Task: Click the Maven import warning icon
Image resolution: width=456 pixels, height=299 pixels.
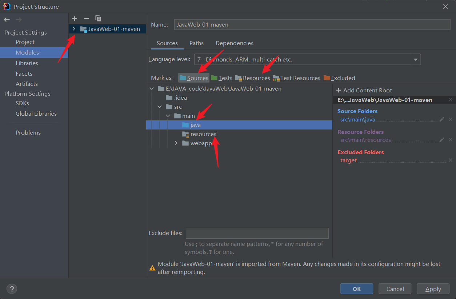Action: (152, 268)
